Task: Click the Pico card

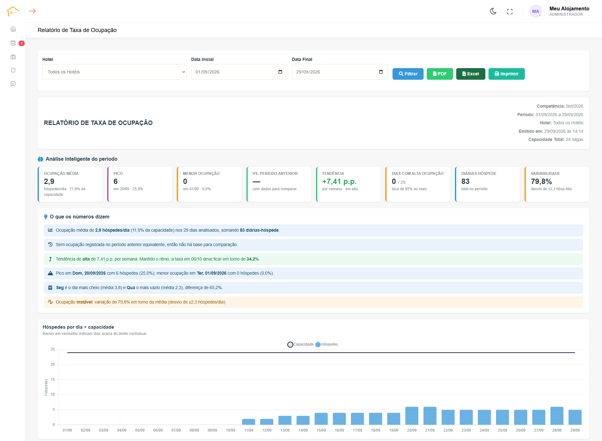Action: pos(140,184)
